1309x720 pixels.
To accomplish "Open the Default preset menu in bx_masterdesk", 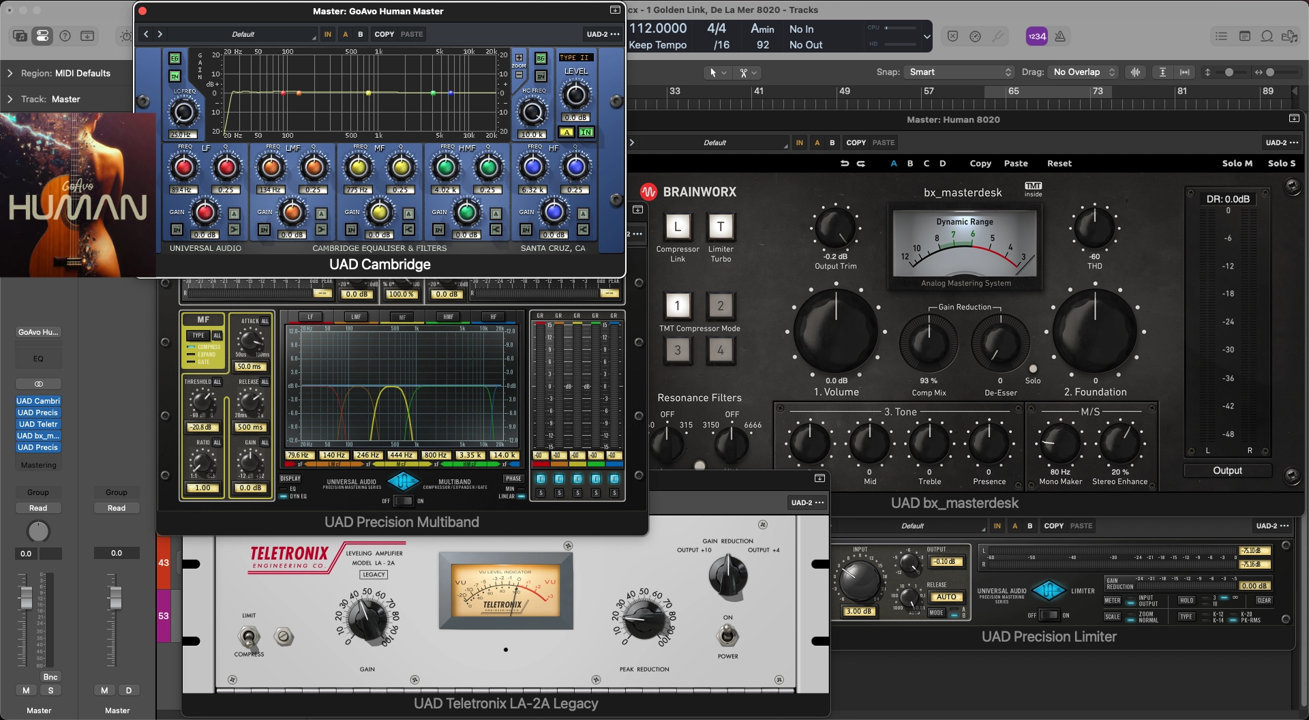I will pos(714,142).
